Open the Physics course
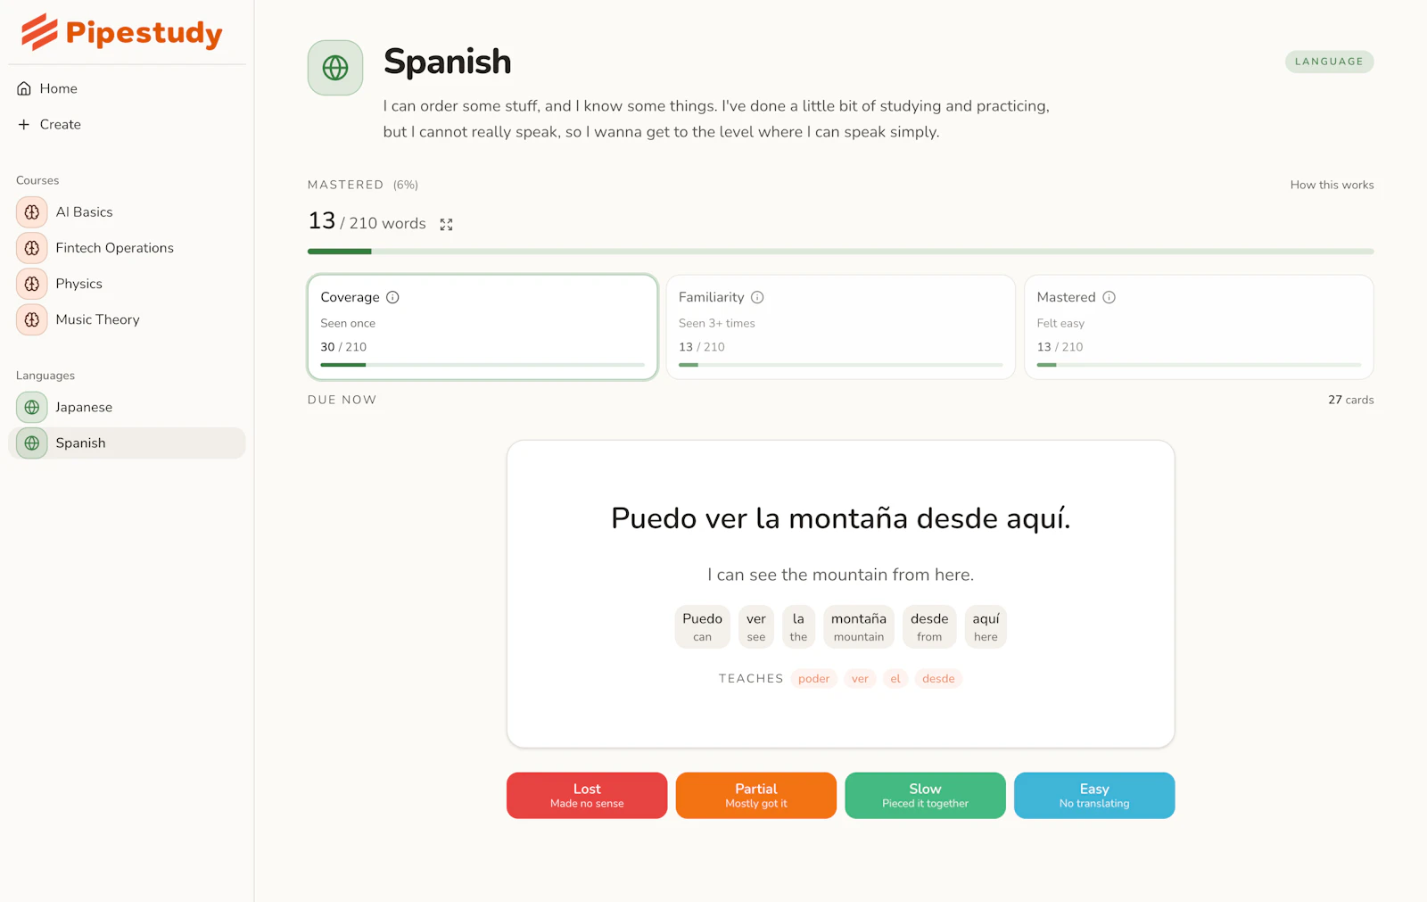1427x902 pixels. click(127, 284)
